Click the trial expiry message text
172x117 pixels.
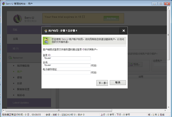click(x=65, y=17)
